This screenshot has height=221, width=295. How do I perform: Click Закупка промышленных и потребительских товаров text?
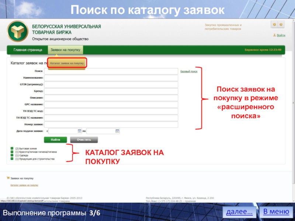(223, 27)
